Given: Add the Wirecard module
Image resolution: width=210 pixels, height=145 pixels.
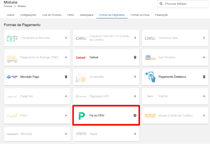Looking at the screenshot, I should click(66, 134).
